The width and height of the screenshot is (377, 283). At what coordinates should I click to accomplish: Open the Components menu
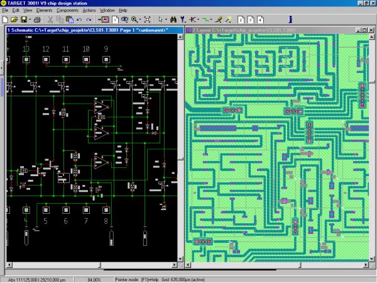tap(68, 11)
